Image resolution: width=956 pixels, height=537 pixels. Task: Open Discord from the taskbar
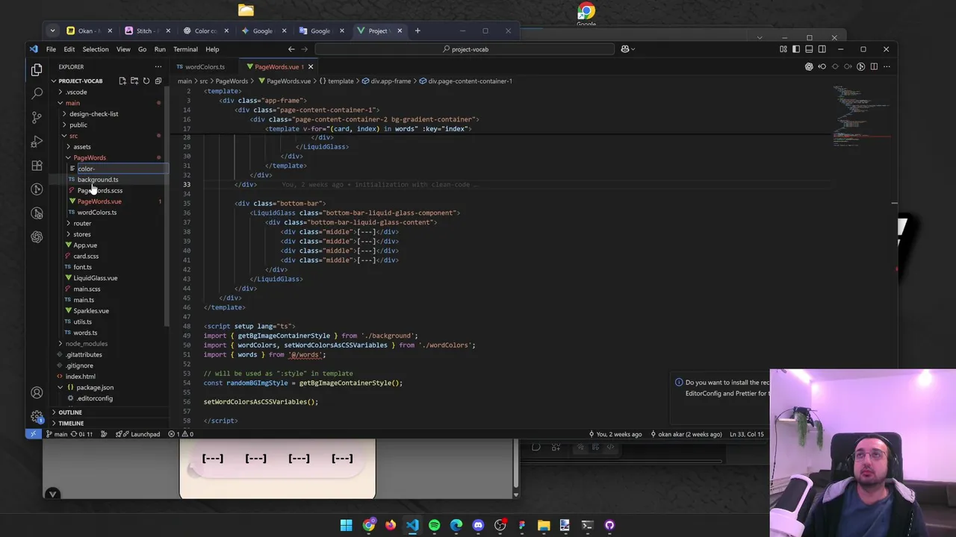click(x=478, y=525)
